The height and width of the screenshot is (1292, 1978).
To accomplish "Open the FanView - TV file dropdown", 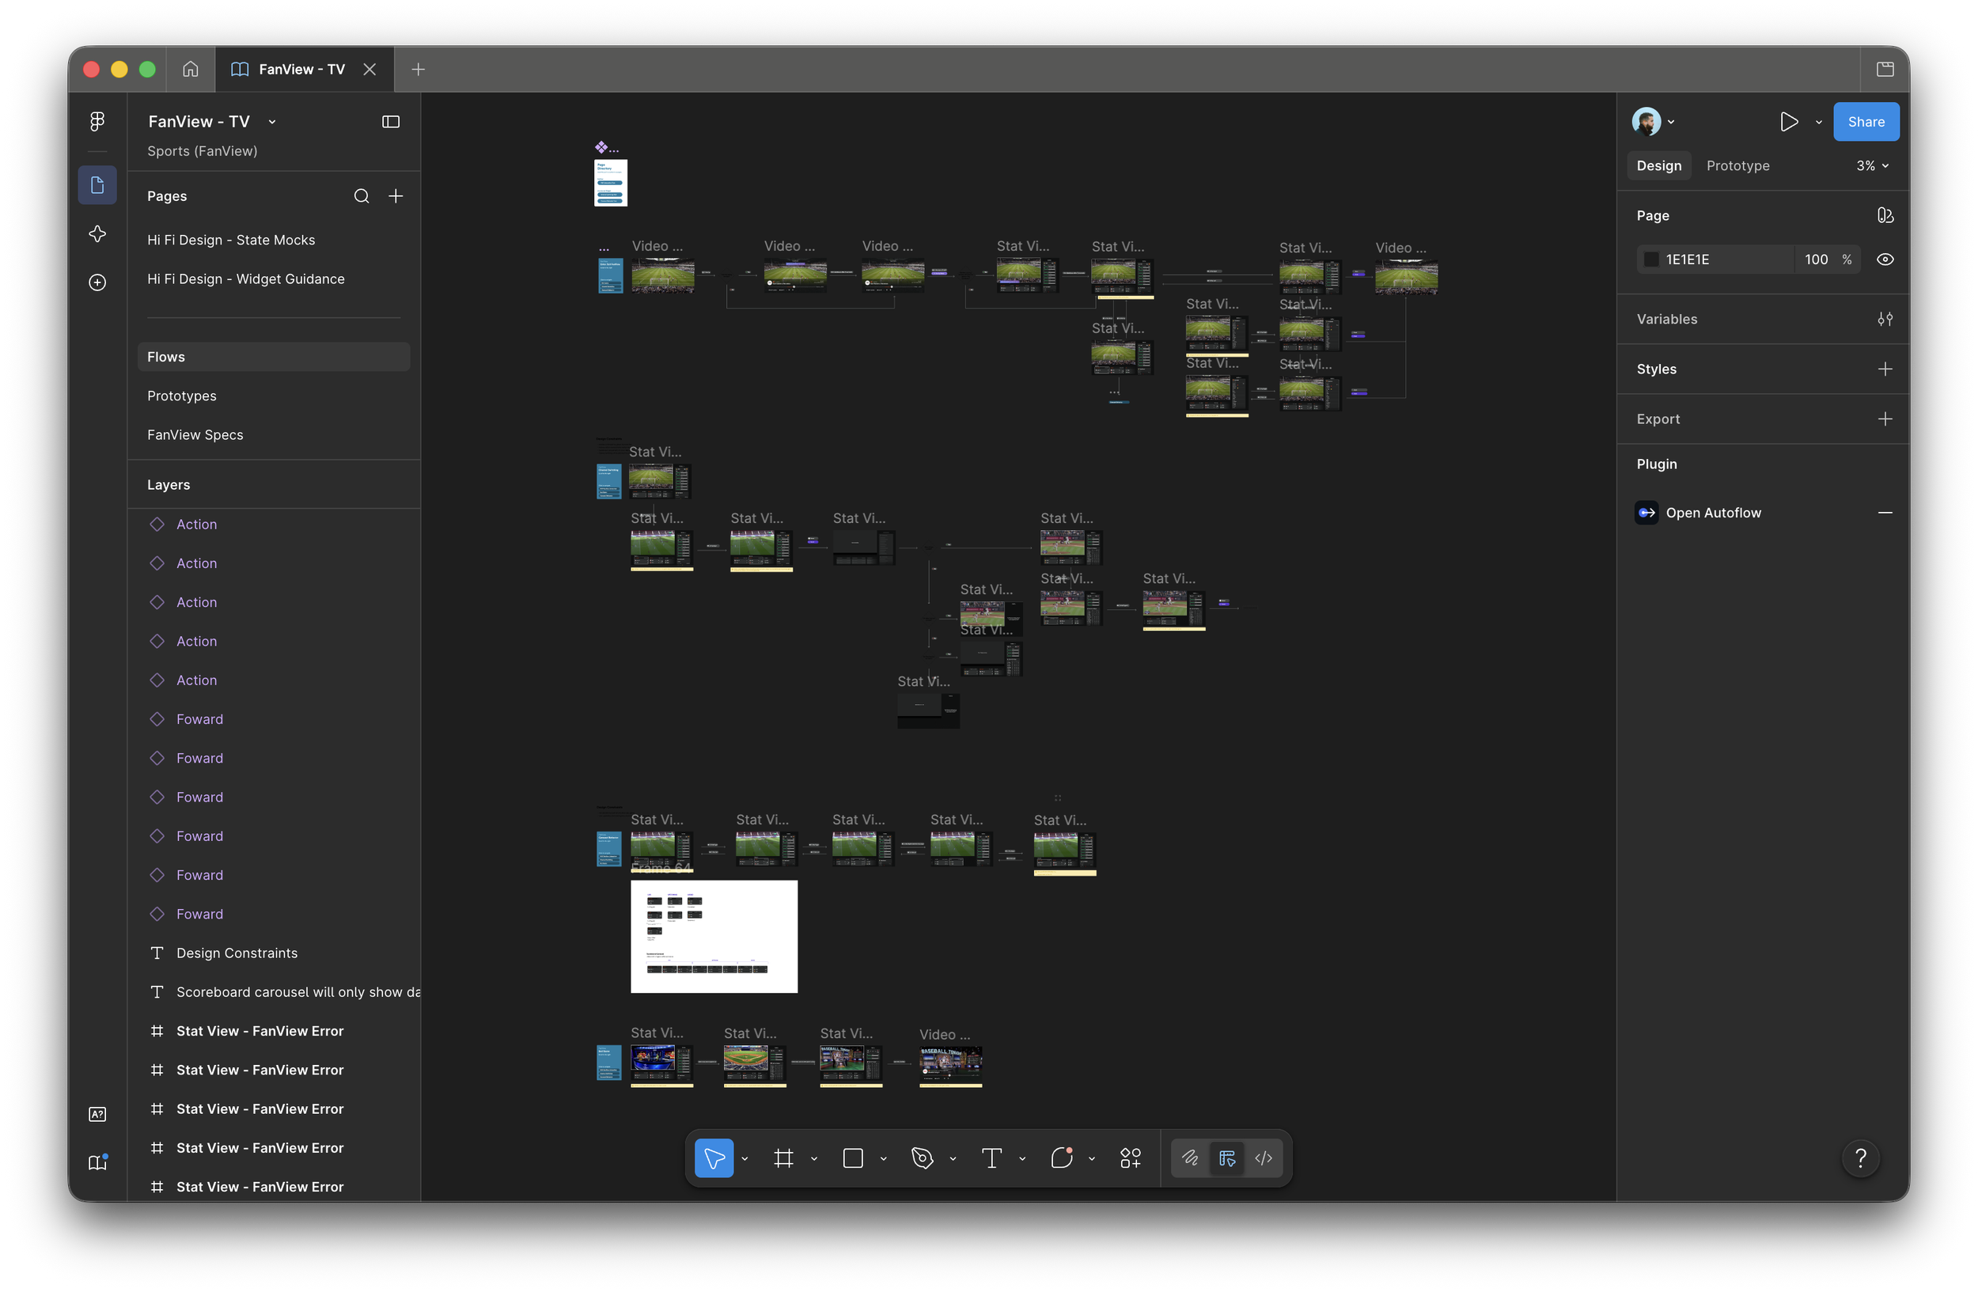I will click(x=273, y=122).
